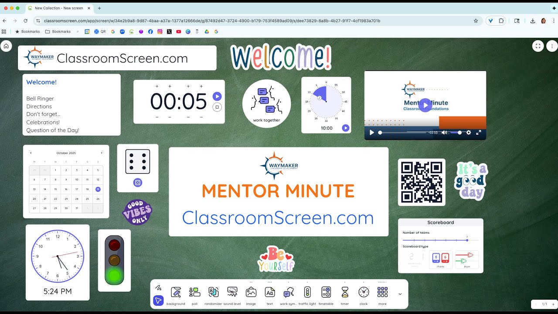558x314 pixels.
Task: Select October 31 on calendar
Action: click(x=77, y=208)
